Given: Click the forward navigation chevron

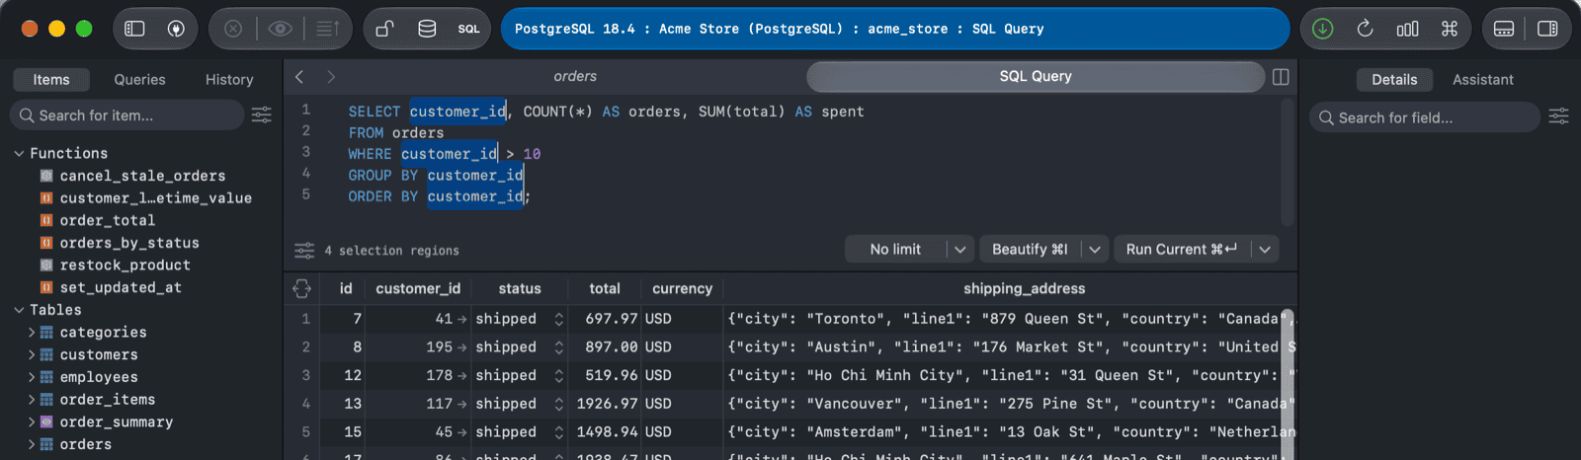Looking at the screenshot, I should [331, 77].
